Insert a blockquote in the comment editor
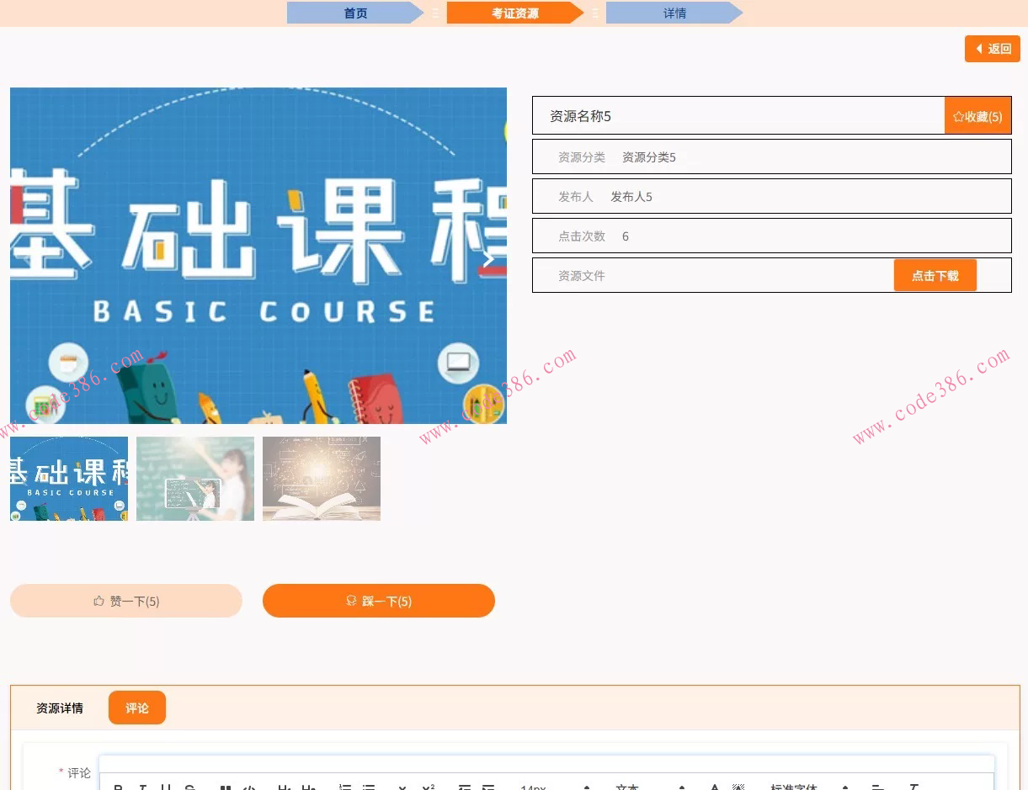The width and height of the screenshot is (1028, 790). coord(225,787)
